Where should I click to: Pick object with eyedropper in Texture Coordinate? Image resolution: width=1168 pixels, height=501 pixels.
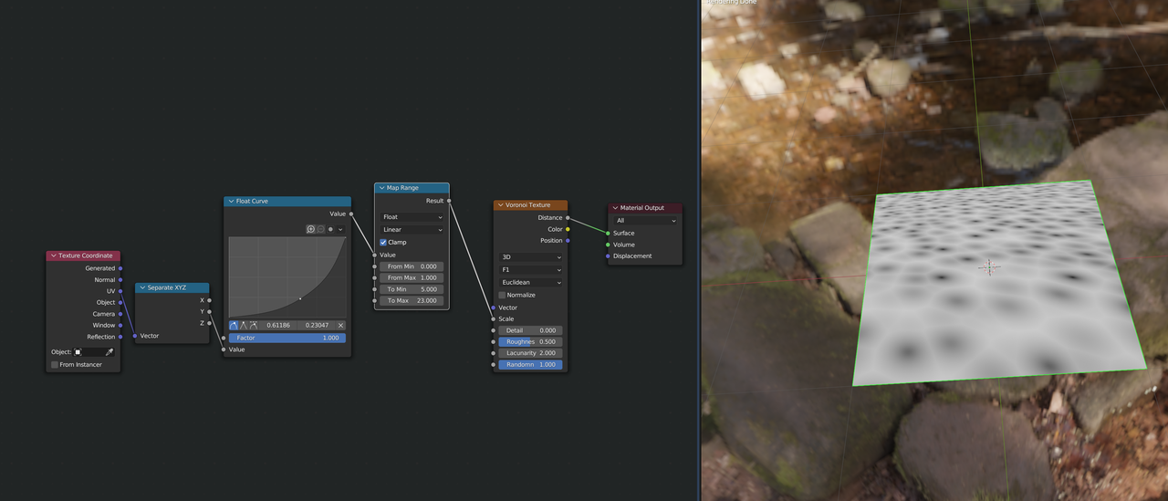(109, 352)
